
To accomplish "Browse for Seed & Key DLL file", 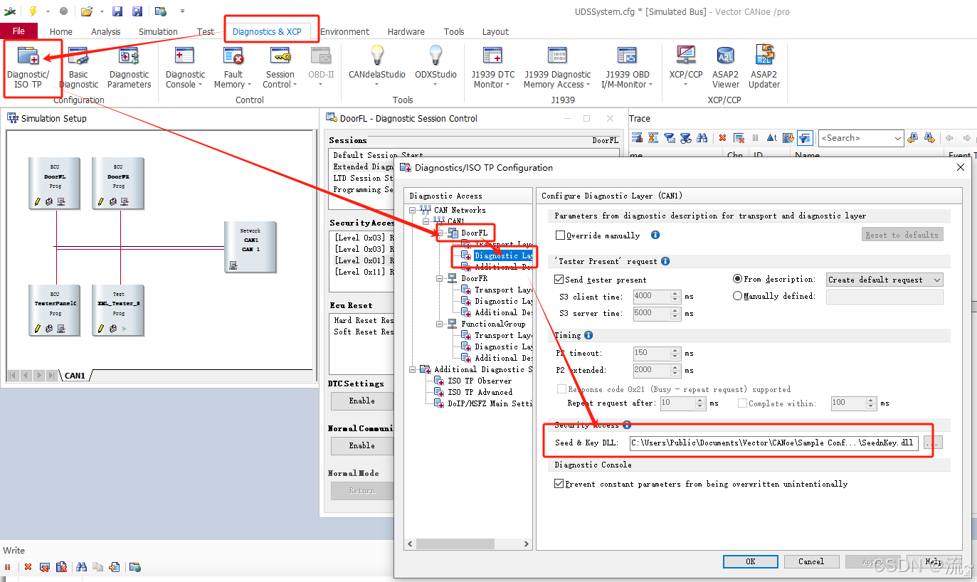I will click(933, 443).
